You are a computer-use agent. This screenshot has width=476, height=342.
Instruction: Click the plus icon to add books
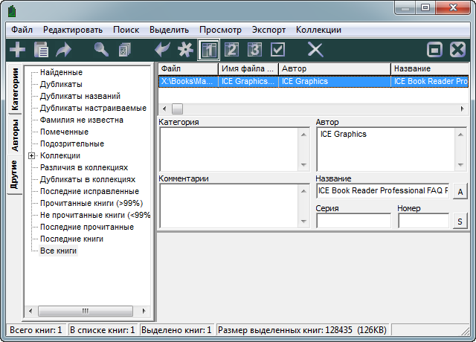17,50
